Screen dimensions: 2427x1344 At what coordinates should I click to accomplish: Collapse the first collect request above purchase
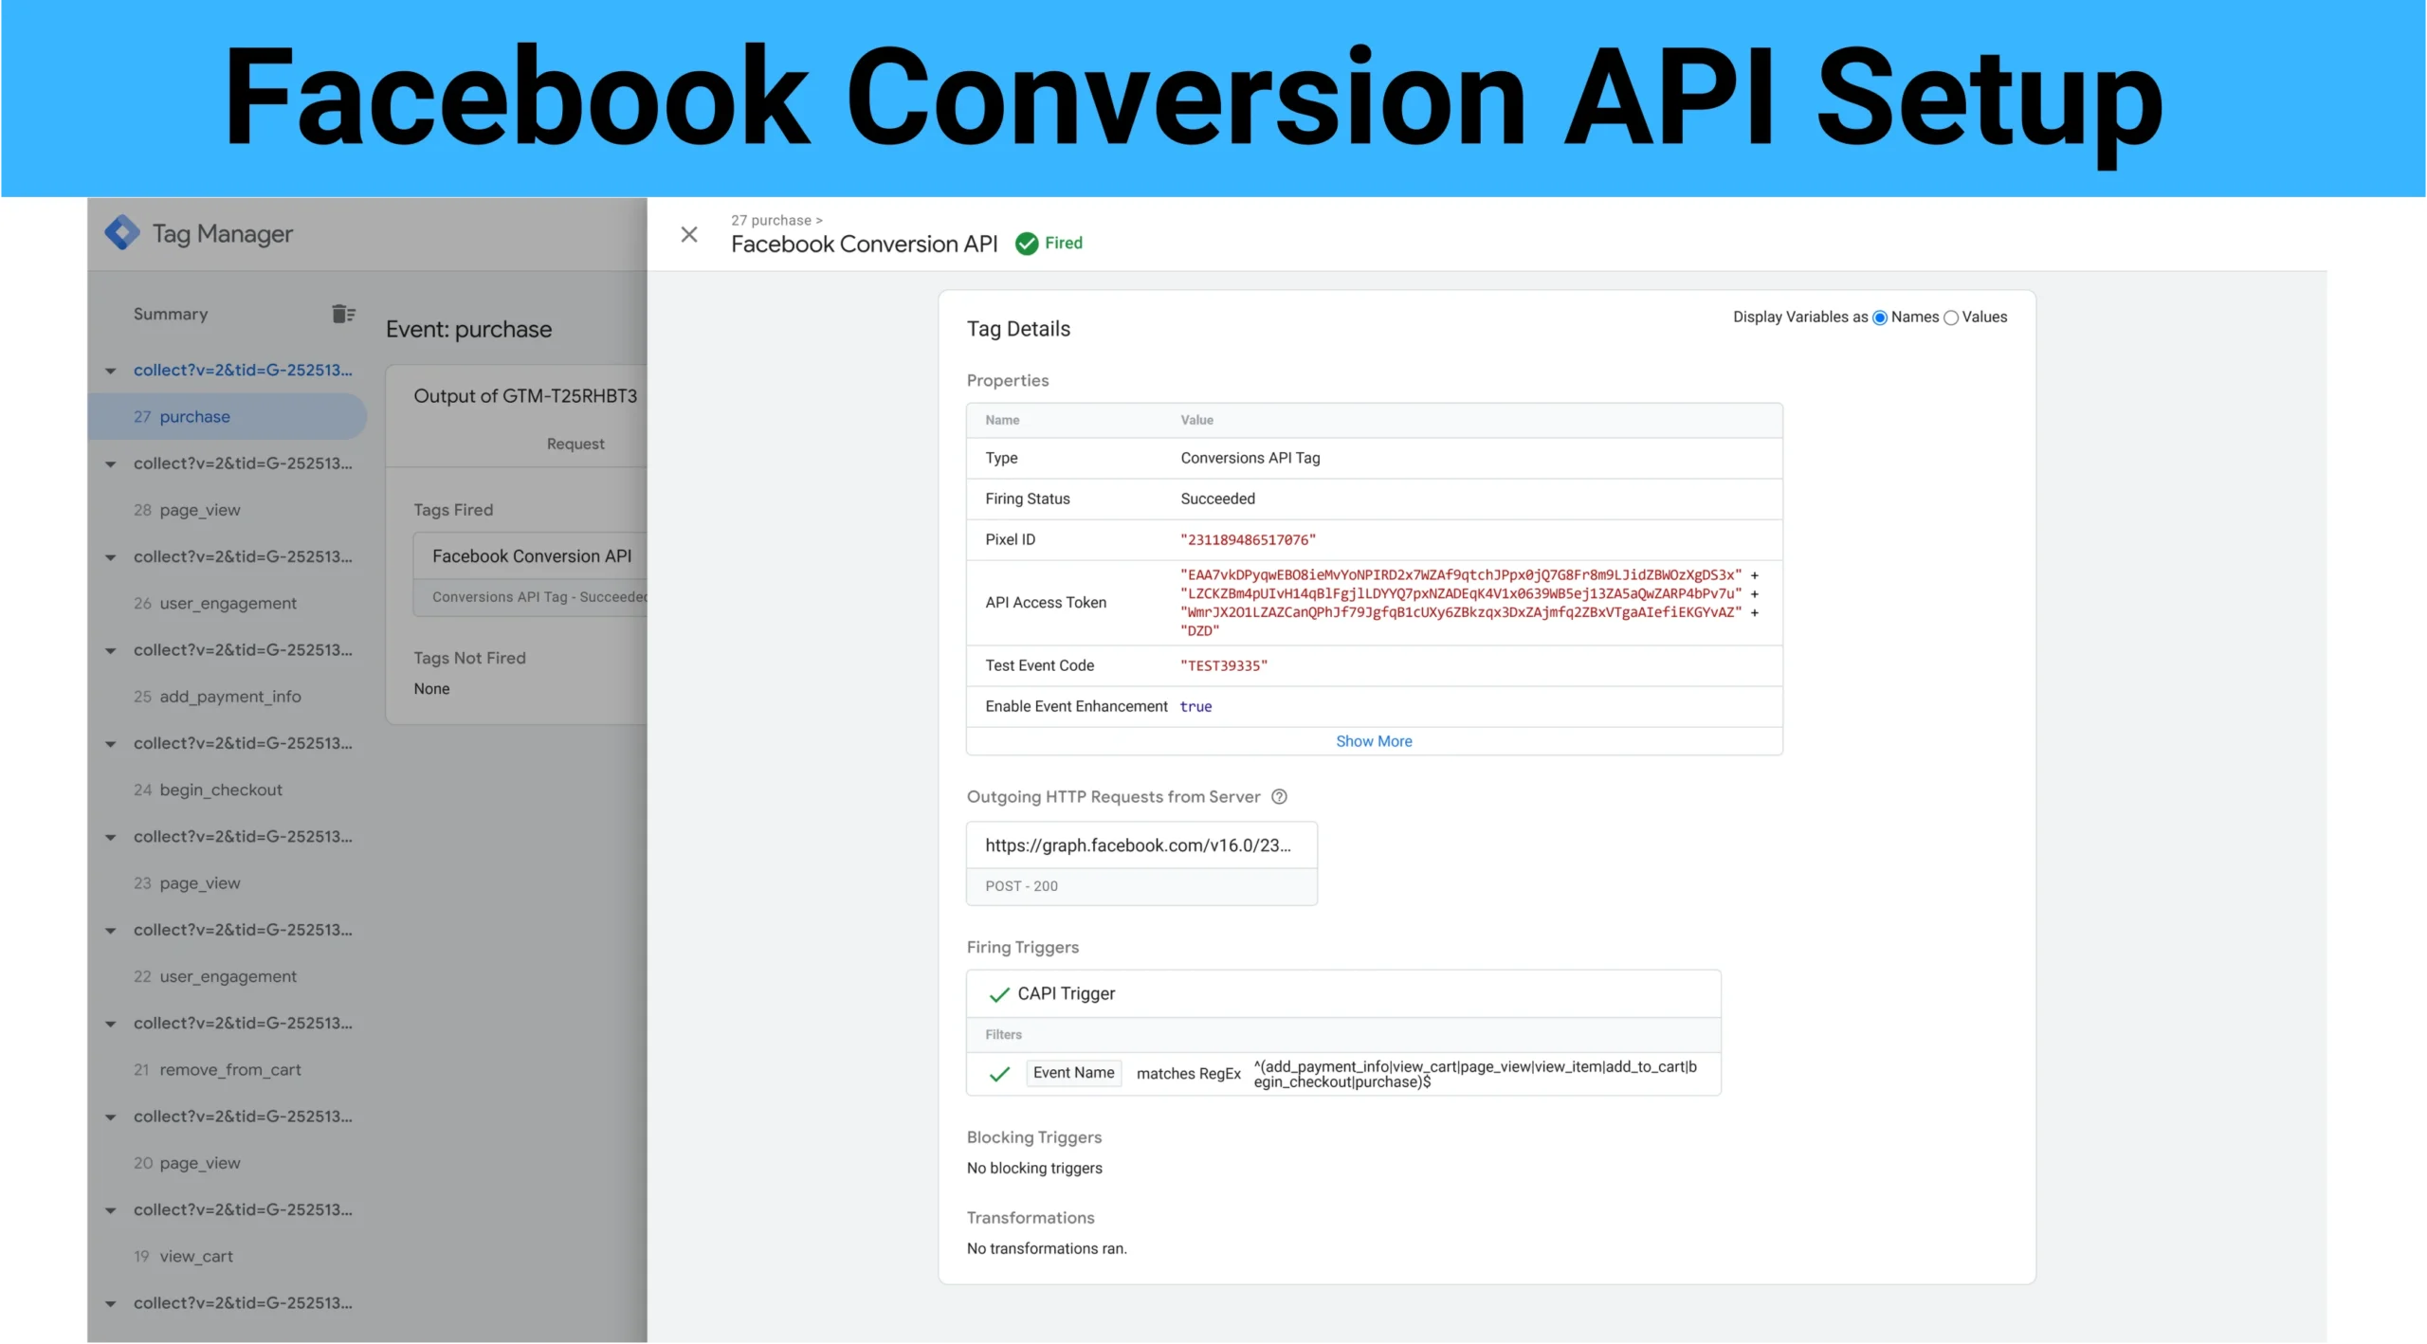point(111,371)
